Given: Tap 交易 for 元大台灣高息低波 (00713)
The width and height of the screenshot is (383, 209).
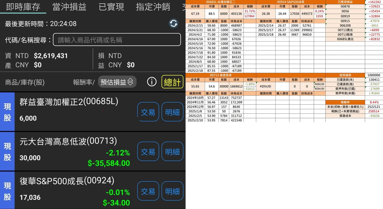Looking at the screenshot, I should click(x=148, y=152).
